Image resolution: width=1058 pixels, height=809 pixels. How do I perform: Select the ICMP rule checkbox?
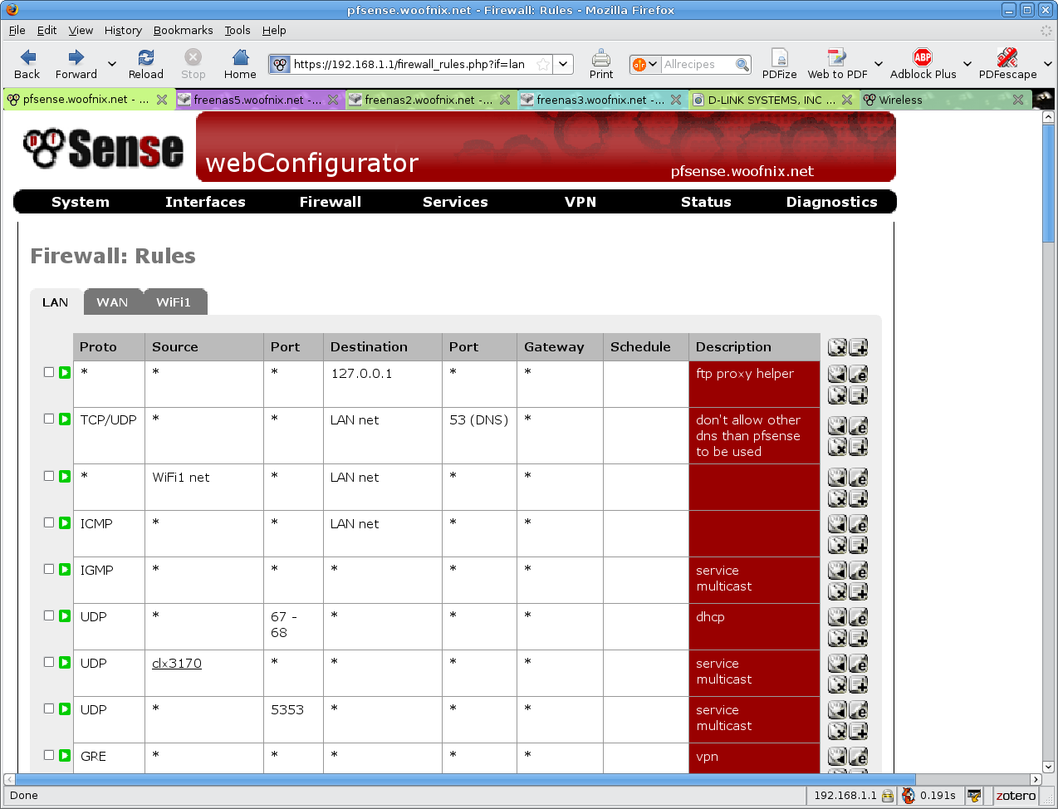(49, 522)
